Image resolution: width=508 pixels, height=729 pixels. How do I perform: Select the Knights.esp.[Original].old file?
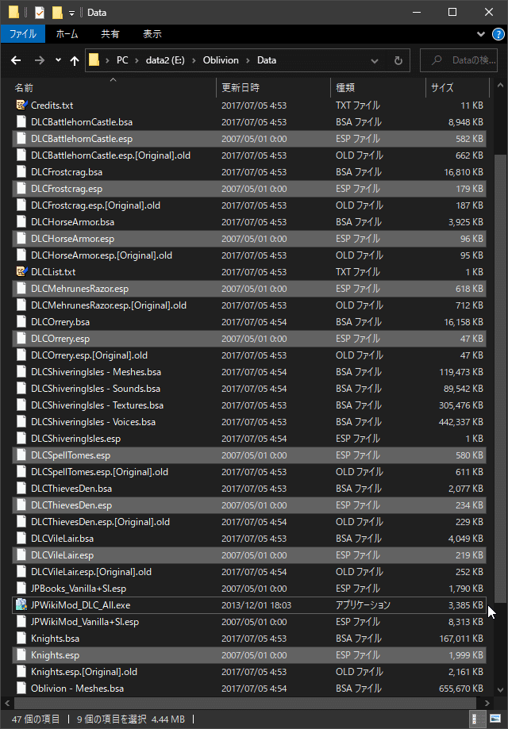pyautogui.click(x=249, y=672)
